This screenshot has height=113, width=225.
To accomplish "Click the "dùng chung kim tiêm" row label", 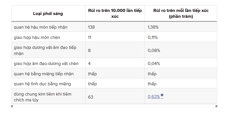I will [x=42, y=97].
